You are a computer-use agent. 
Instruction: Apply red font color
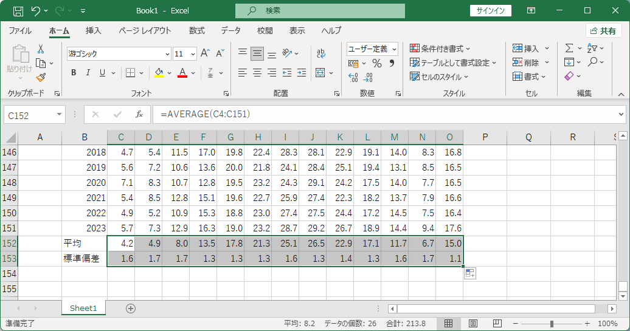coord(182,73)
